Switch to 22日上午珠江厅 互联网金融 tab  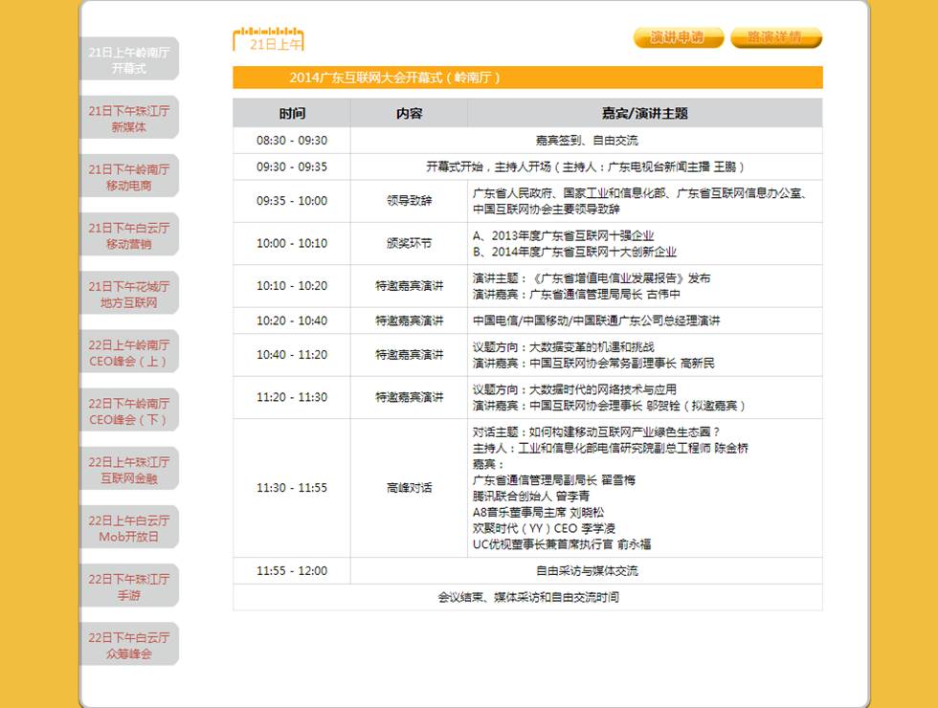tap(129, 470)
